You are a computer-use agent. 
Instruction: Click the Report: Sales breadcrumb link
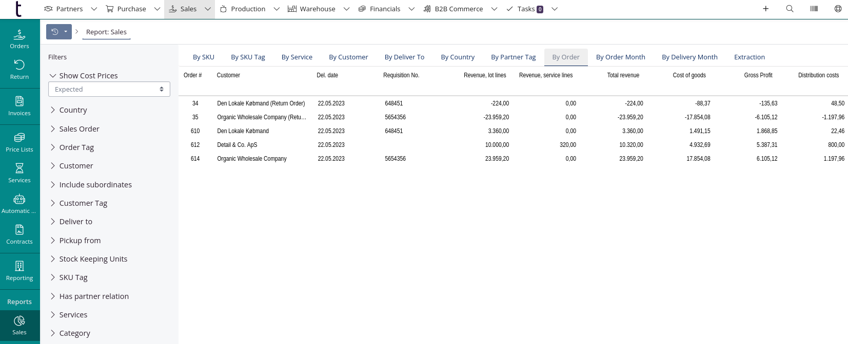106,32
